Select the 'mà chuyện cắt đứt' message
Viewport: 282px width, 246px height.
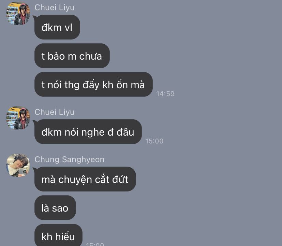(85, 179)
